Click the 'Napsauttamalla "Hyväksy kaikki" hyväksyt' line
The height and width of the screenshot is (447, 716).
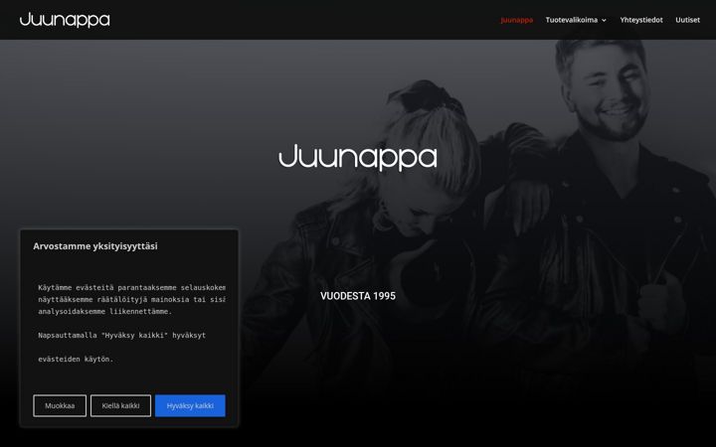(x=122, y=336)
